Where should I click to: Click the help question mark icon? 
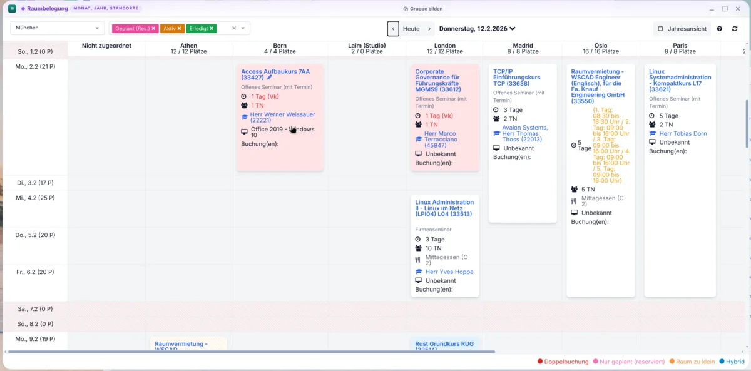pyautogui.click(x=719, y=29)
